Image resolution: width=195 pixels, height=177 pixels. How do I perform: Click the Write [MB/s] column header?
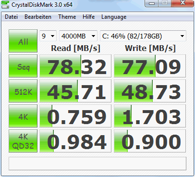(x=150, y=49)
